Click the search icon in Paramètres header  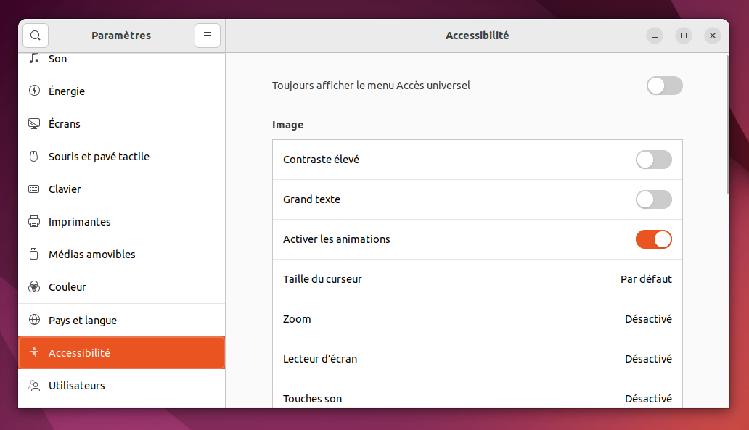coord(36,36)
